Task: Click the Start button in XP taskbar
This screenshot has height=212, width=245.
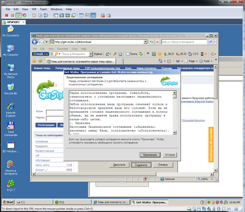Action: click(x=8, y=202)
